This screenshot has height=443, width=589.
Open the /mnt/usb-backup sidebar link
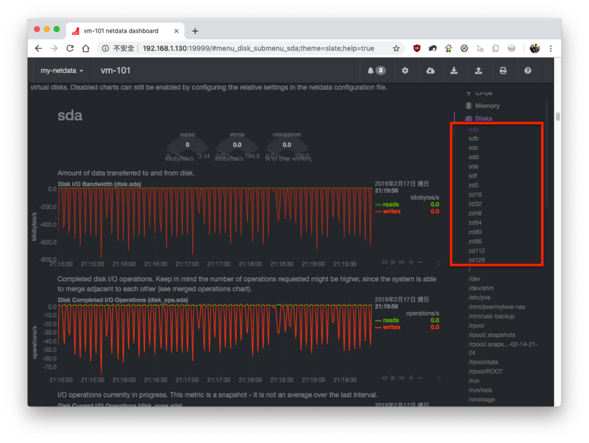pos(491,316)
